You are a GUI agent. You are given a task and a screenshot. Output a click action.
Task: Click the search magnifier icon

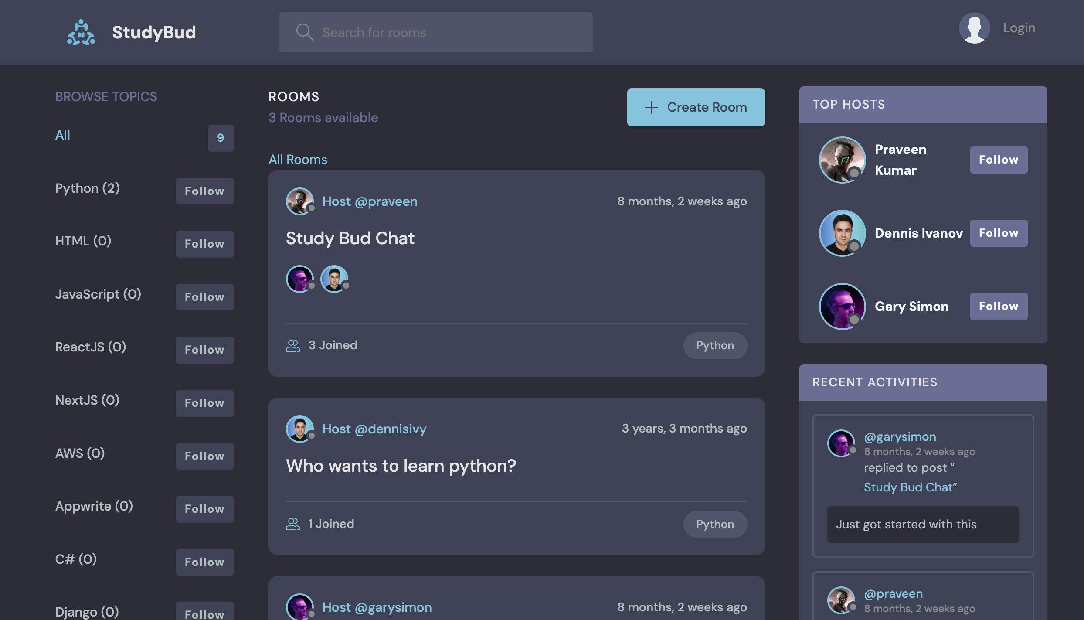tap(304, 32)
